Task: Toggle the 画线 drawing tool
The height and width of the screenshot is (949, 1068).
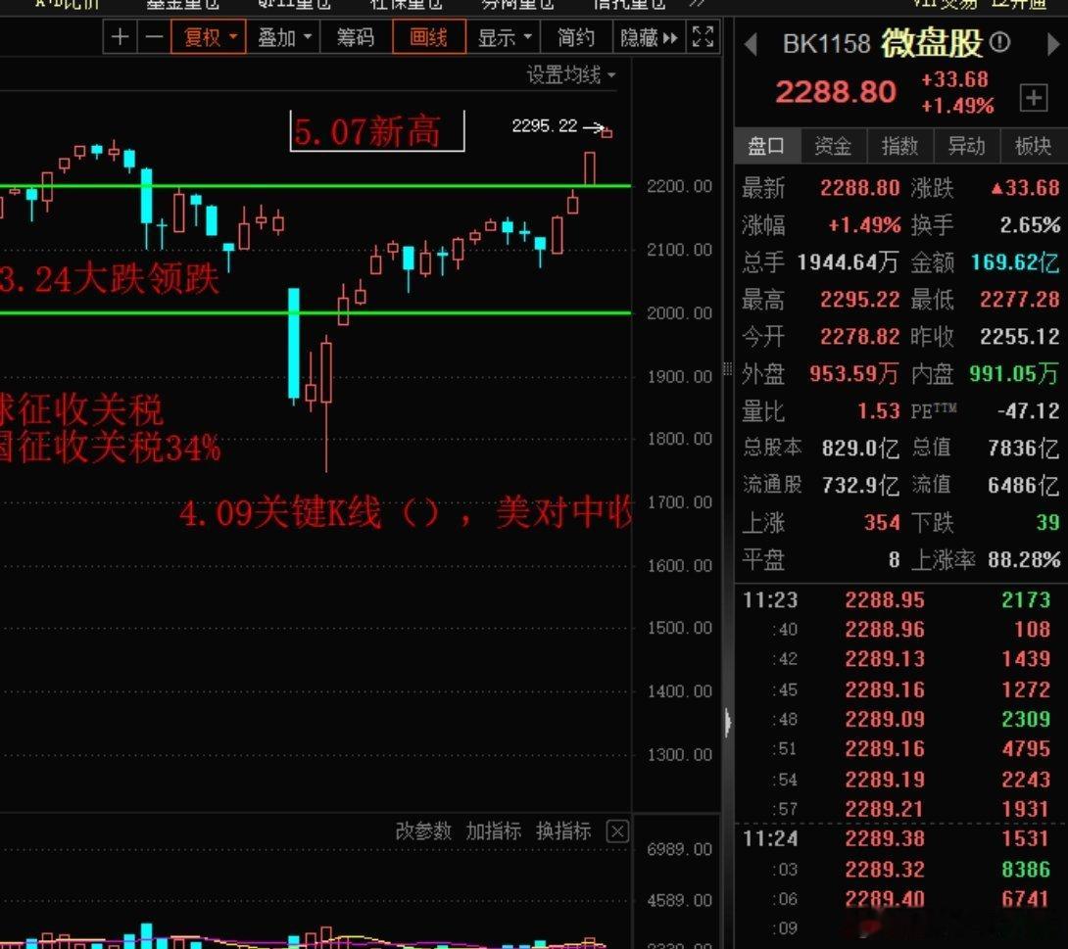Action: pyautogui.click(x=429, y=37)
